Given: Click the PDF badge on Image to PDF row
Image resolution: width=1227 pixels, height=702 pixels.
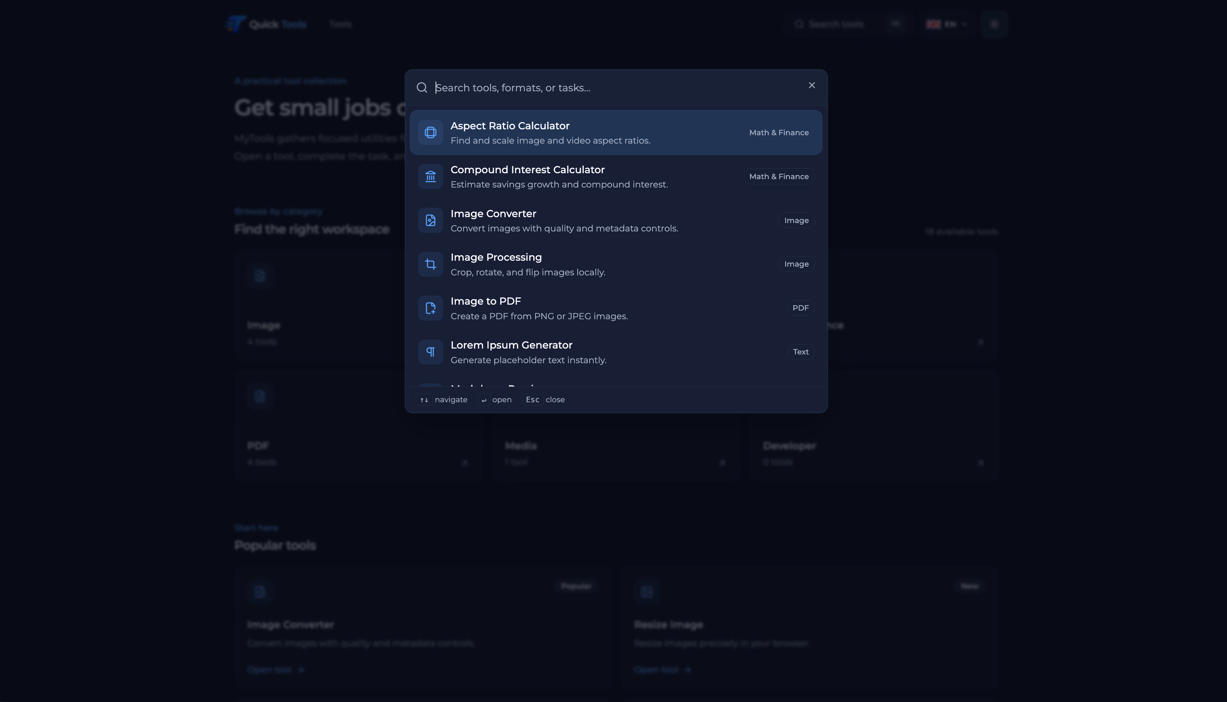Looking at the screenshot, I should (800, 308).
